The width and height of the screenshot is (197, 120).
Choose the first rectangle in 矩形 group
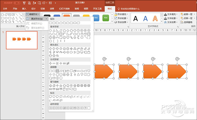[x=50, y=23]
